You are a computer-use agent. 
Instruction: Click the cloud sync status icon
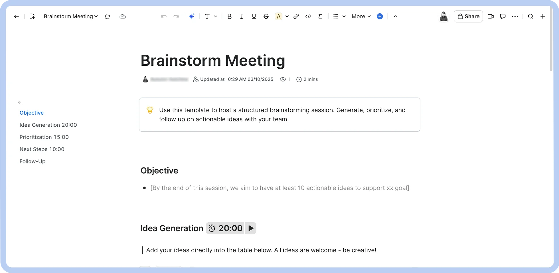pyautogui.click(x=122, y=16)
